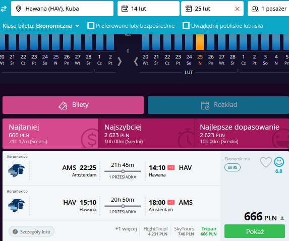Click the calendar-clock icon in Rozkład tab
The height and width of the screenshot is (241, 289).
(205, 105)
